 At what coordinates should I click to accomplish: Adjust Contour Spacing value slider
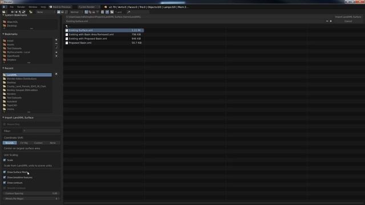click(31, 194)
